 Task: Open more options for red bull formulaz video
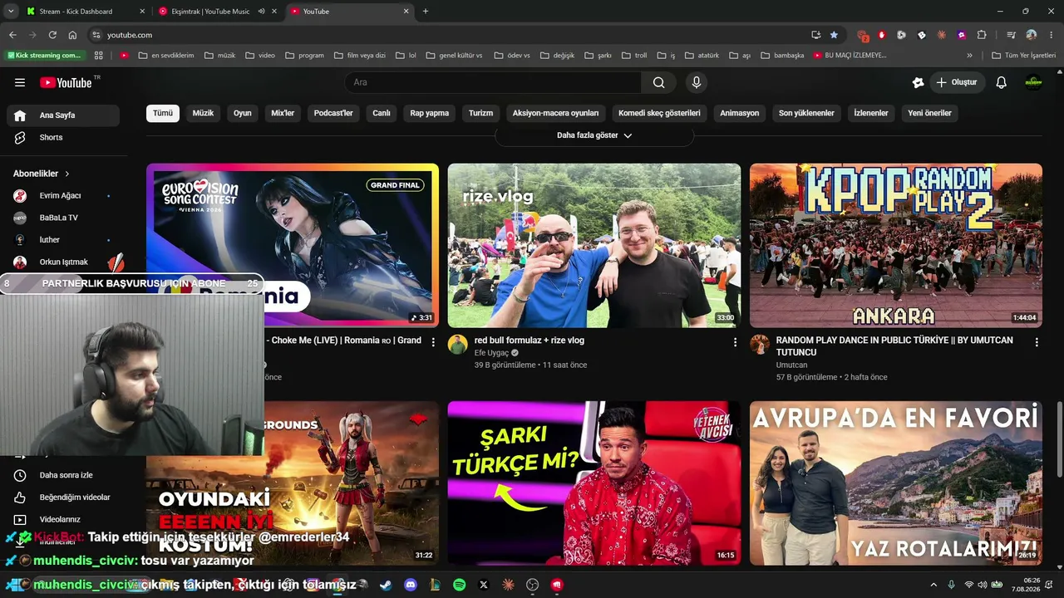pyautogui.click(x=735, y=341)
